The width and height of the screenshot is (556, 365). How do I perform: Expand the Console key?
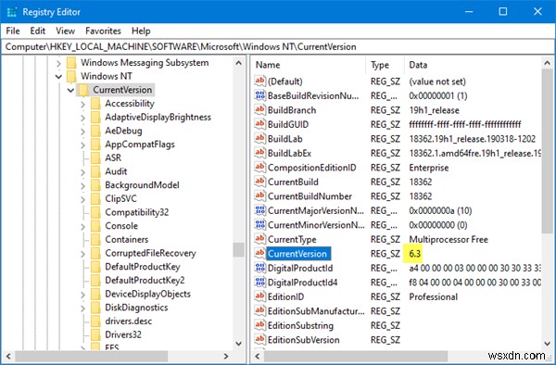[83, 226]
